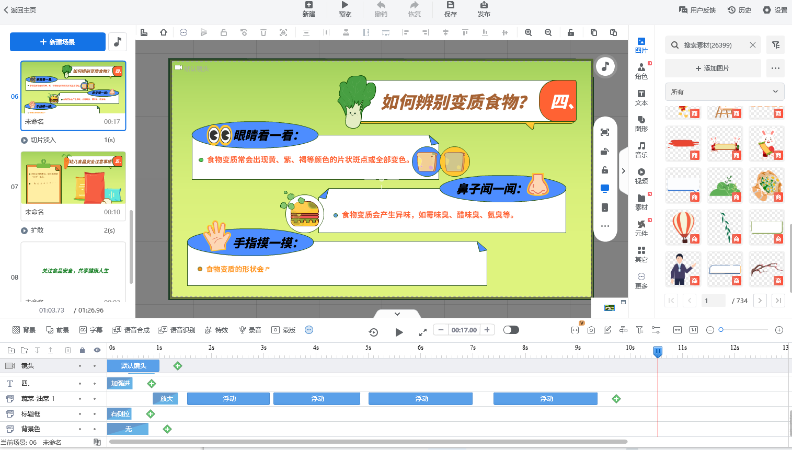The image size is (792, 450).
Task: Click the trash delete icon in canvas toolbar
Action: [x=263, y=32]
